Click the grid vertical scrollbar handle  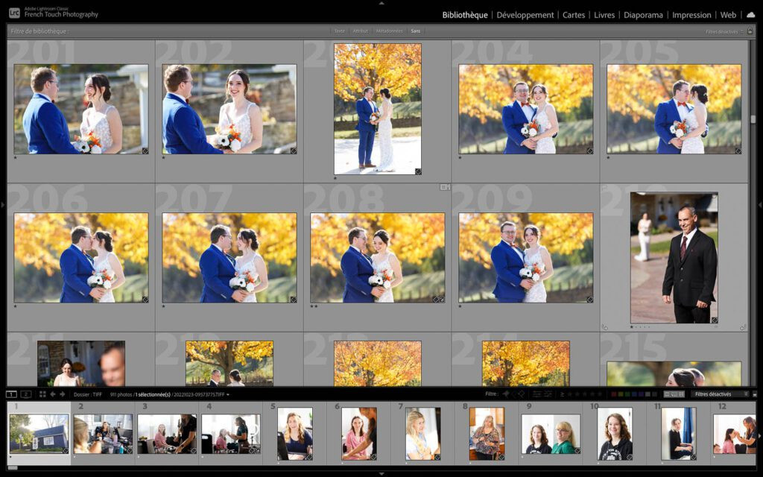(x=753, y=119)
